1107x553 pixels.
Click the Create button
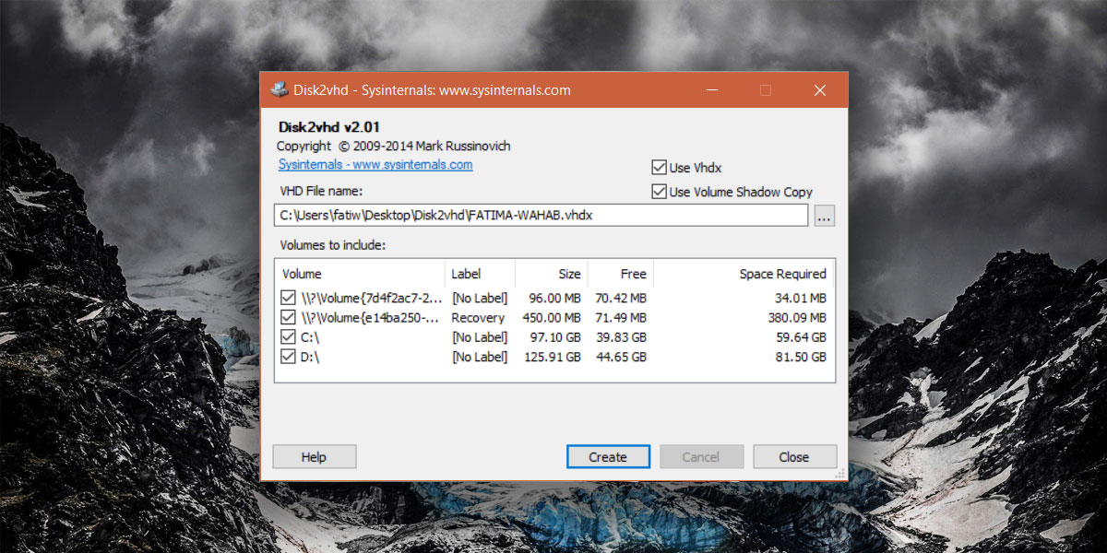(608, 456)
